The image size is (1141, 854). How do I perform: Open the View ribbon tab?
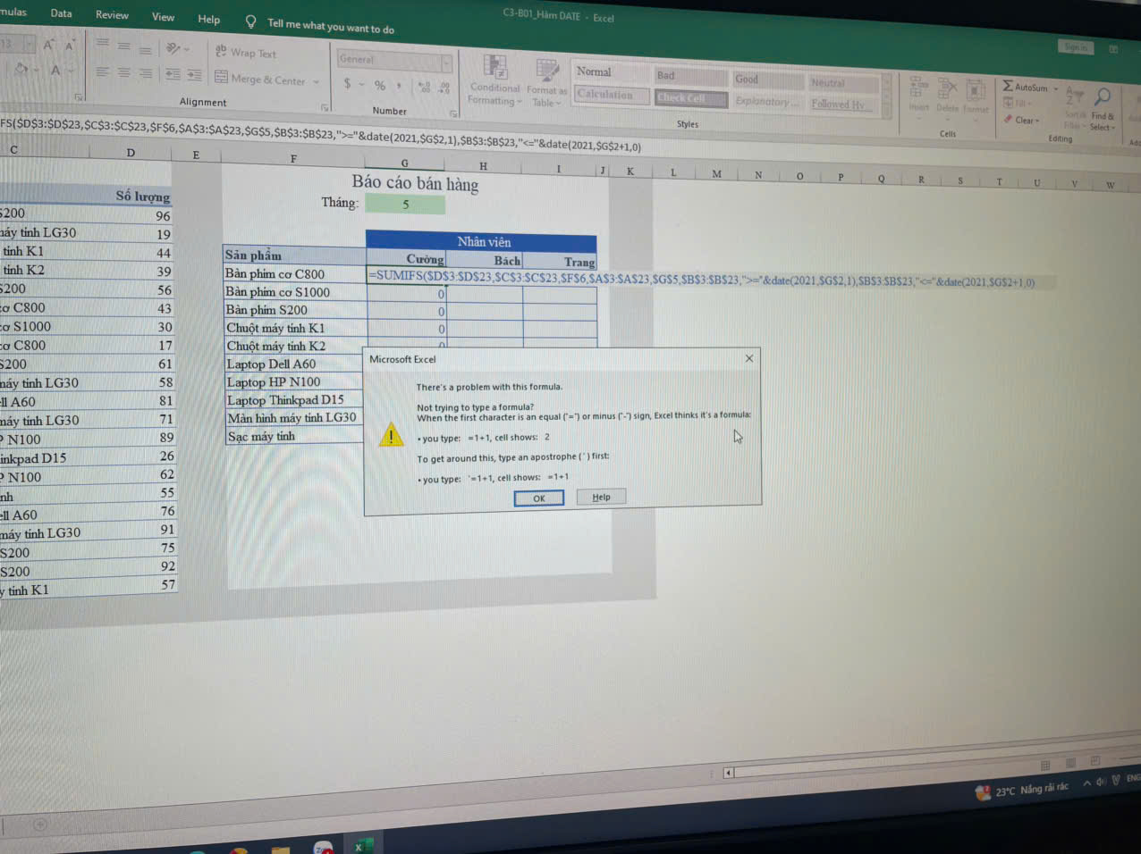pyautogui.click(x=163, y=17)
